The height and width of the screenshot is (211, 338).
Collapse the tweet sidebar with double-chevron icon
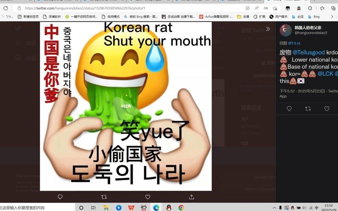267,29
